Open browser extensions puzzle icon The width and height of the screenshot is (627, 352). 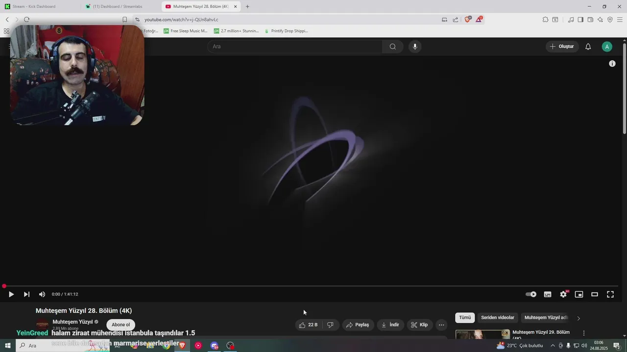click(x=545, y=20)
